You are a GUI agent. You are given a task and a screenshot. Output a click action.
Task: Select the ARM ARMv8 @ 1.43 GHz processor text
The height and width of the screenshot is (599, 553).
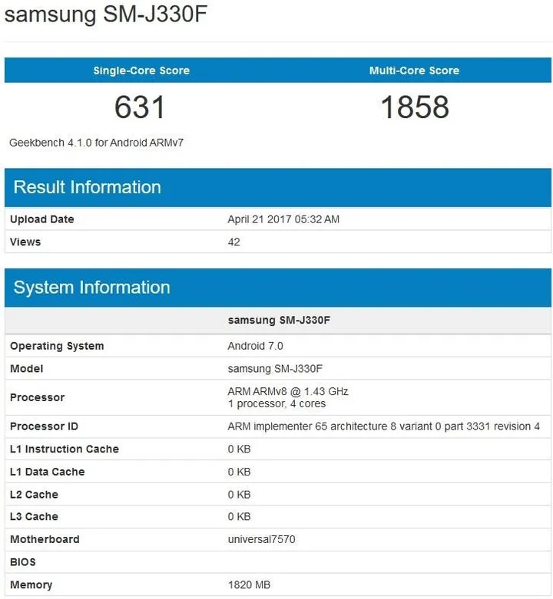click(288, 392)
